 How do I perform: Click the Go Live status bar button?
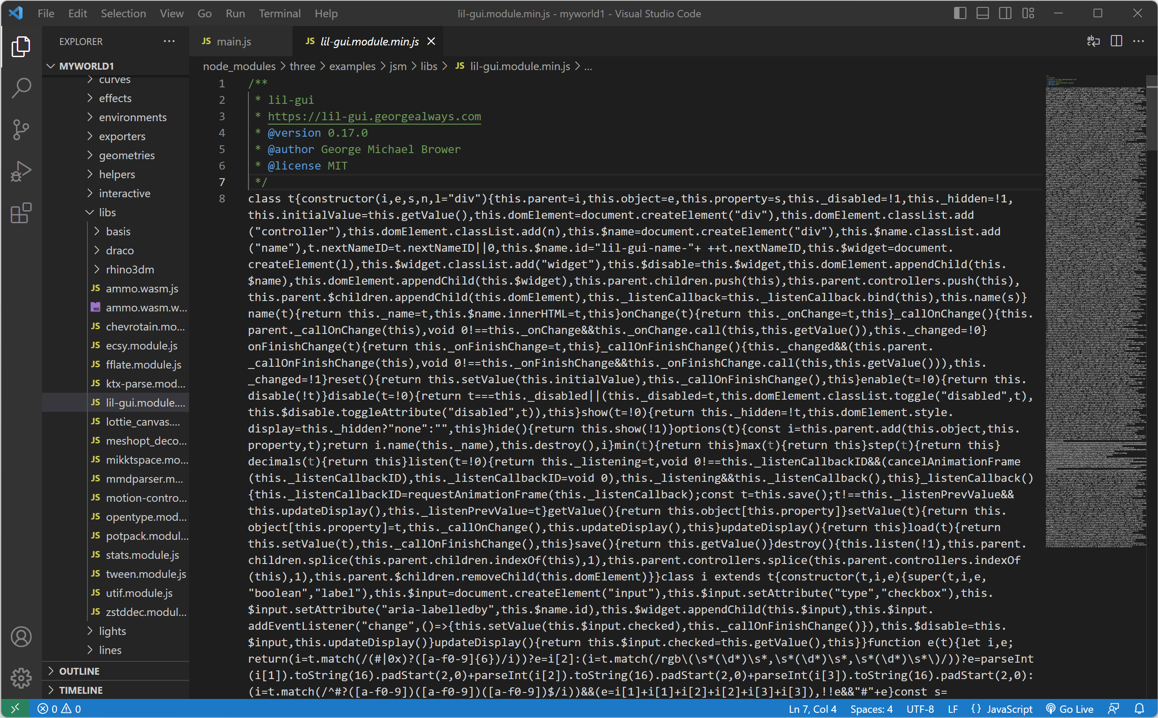tap(1070, 708)
